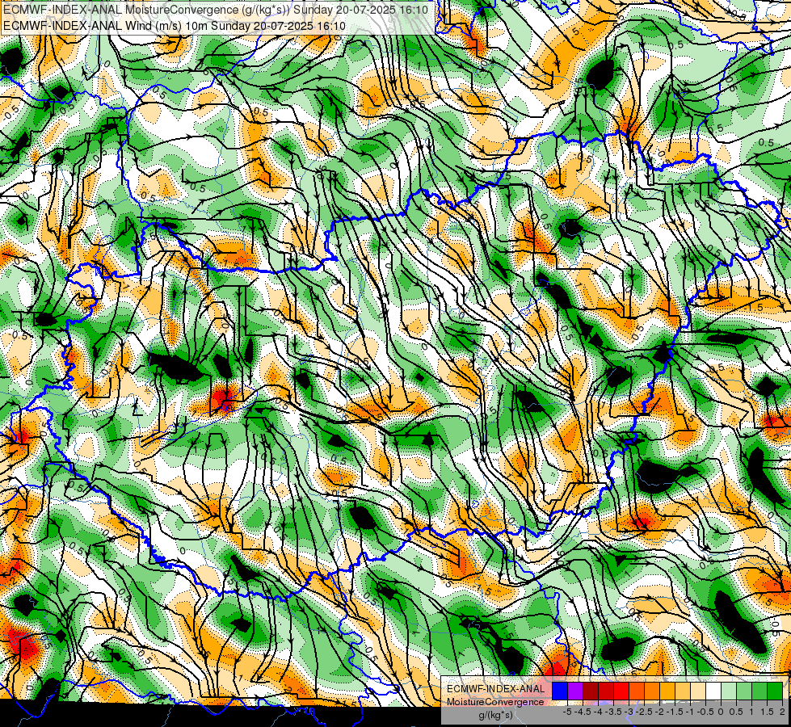Image resolution: width=791 pixels, height=727 pixels.
Task: Click the -4.5 legend scale value
Action: tap(583, 712)
